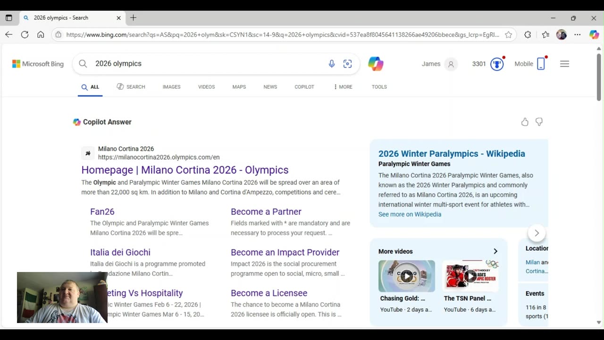Click the browser address bar URL
The height and width of the screenshot is (340, 604).
(282, 34)
